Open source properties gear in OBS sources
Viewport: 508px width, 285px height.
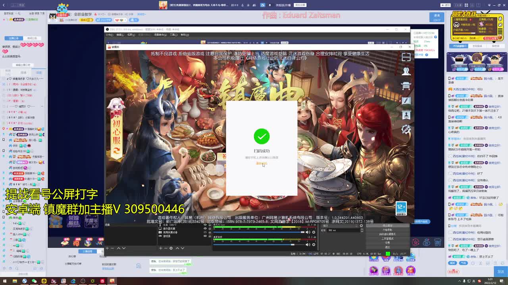tap(171, 248)
